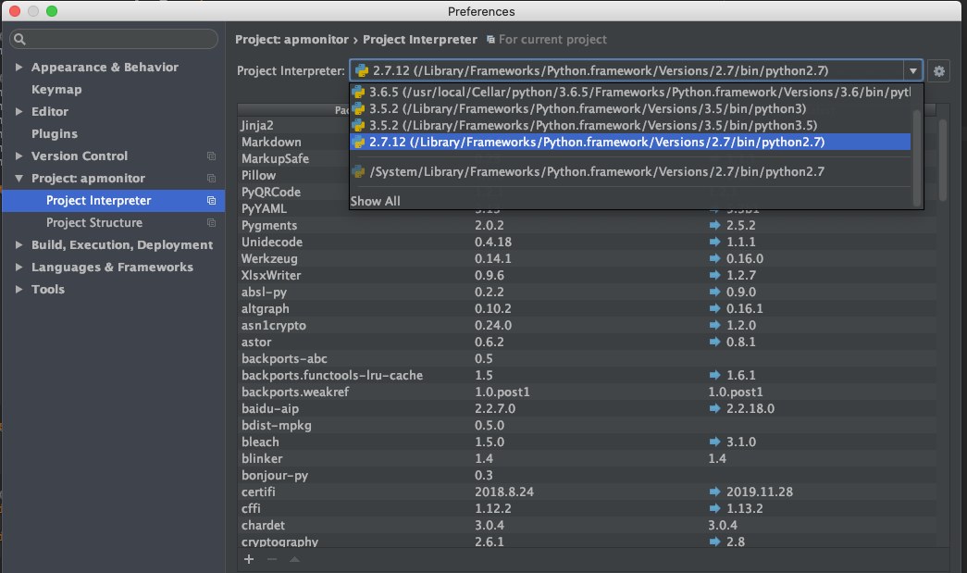Image resolution: width=967 pixels, height=573 pixels.
Task: Focus the preferences search field
Action: 120,40
